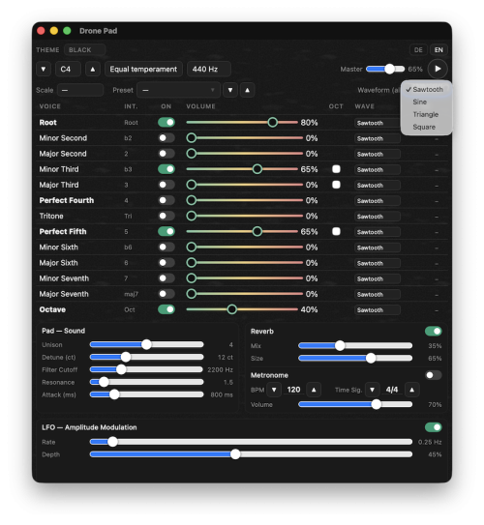Viewport: 484px width, 525px height.
Task: Adjust the Root voice volume slider
Action: click(x=242, y=123)
